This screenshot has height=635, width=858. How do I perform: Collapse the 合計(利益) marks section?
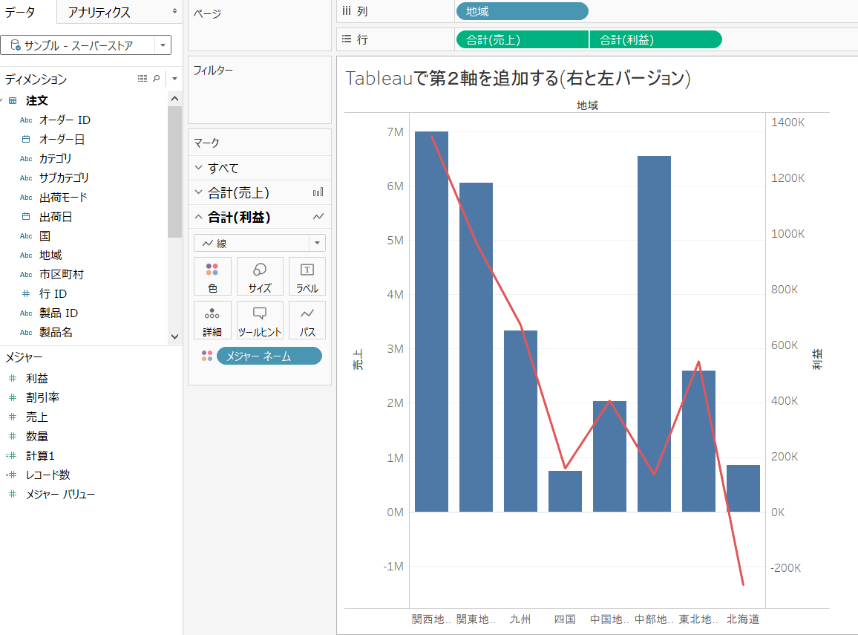tap(198, 216)
